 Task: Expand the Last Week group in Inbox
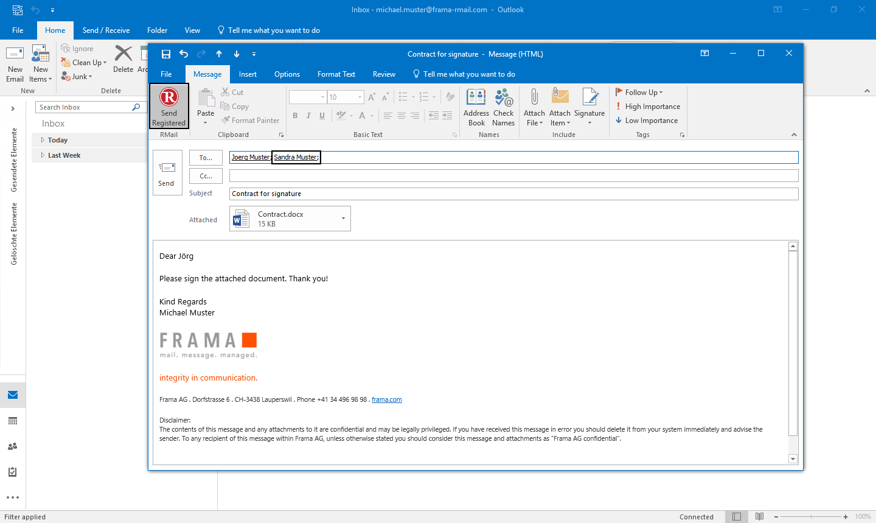click(x=43, y=155)
